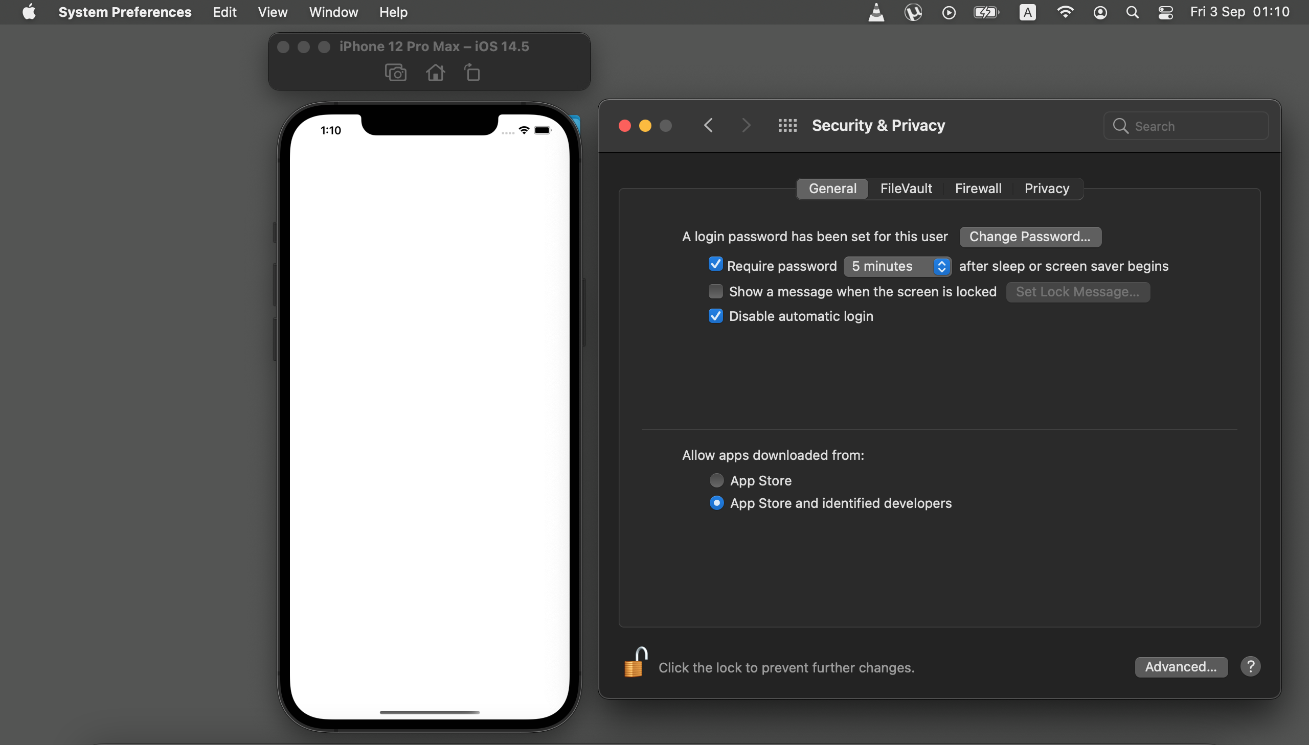The width and height of the screenshot is (1309, 745).
Task: Open the Show All preferences grid
Action: pyautogui.click(x=787, y=125)
